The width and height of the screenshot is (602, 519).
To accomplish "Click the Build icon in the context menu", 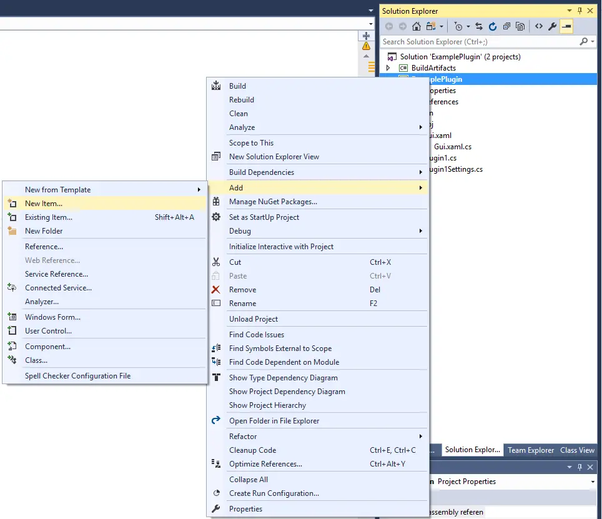I will click(x=216, y=86).
